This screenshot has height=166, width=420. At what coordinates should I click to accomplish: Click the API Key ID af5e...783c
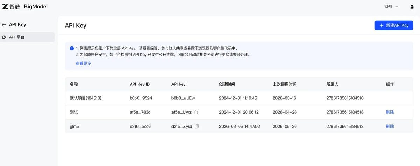140,112
